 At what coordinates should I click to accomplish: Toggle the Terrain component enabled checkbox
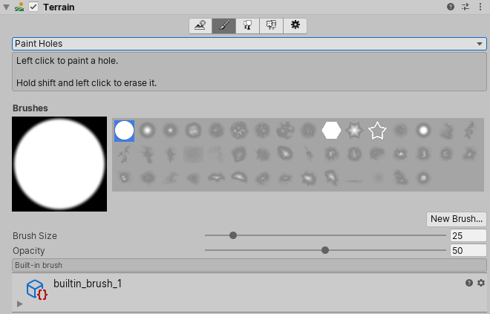pyautogui.click(x=33, y=7)
